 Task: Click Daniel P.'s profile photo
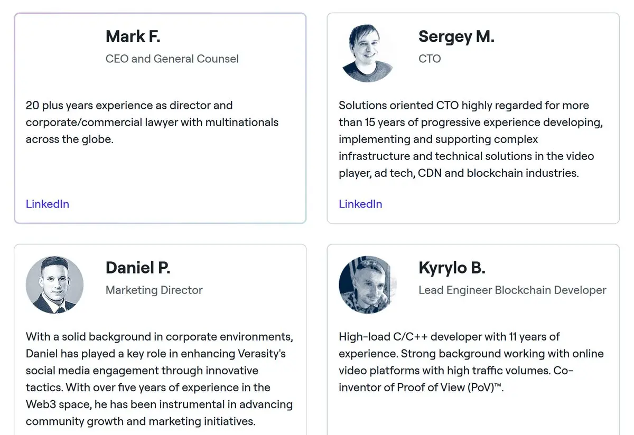pyautogui.click(x=55, y=285)
